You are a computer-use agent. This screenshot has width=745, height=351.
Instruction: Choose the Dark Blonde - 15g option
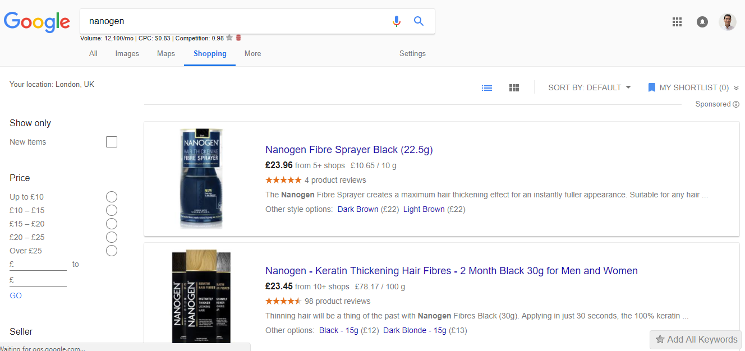[x=415, y=330]
